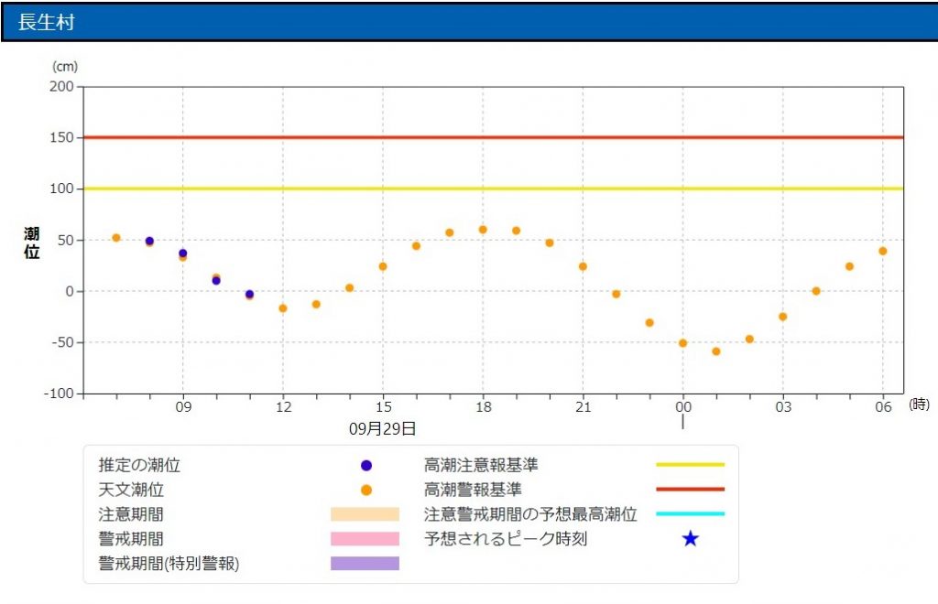
Task: Click the yellow 100 cm advisory line on chart
Action: pyautogui.click(x=493, y=189)
